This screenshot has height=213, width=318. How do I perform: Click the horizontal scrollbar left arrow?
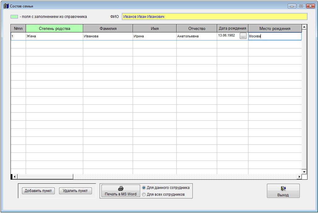[15, 177]
